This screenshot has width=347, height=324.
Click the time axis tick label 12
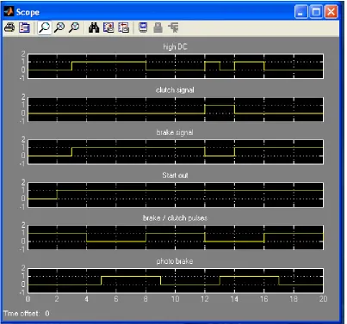[x=205, y=299]
